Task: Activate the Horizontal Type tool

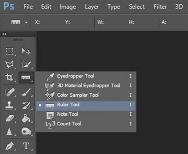Action: [26, 146]
